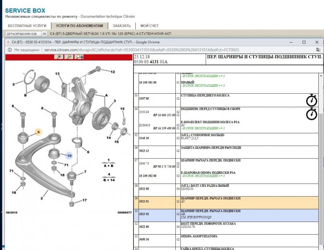Image resolution: width=324 pixels, height=250 pixels.
Task: Click the zoom out magnifier icon
Action: click(x=69, y=57)
